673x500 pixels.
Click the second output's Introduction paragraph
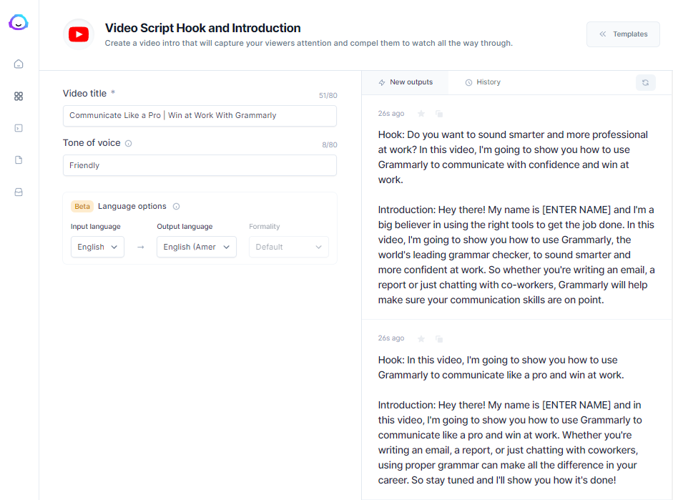510,443
